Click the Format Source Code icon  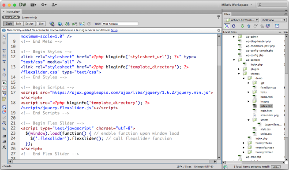[4, 147]
